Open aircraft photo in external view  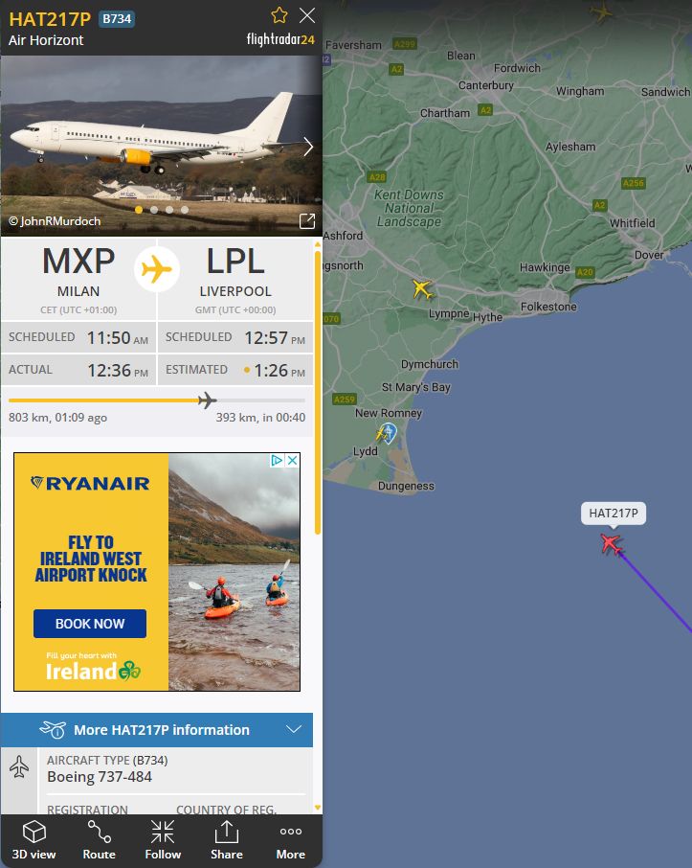[x=307, y=221]
